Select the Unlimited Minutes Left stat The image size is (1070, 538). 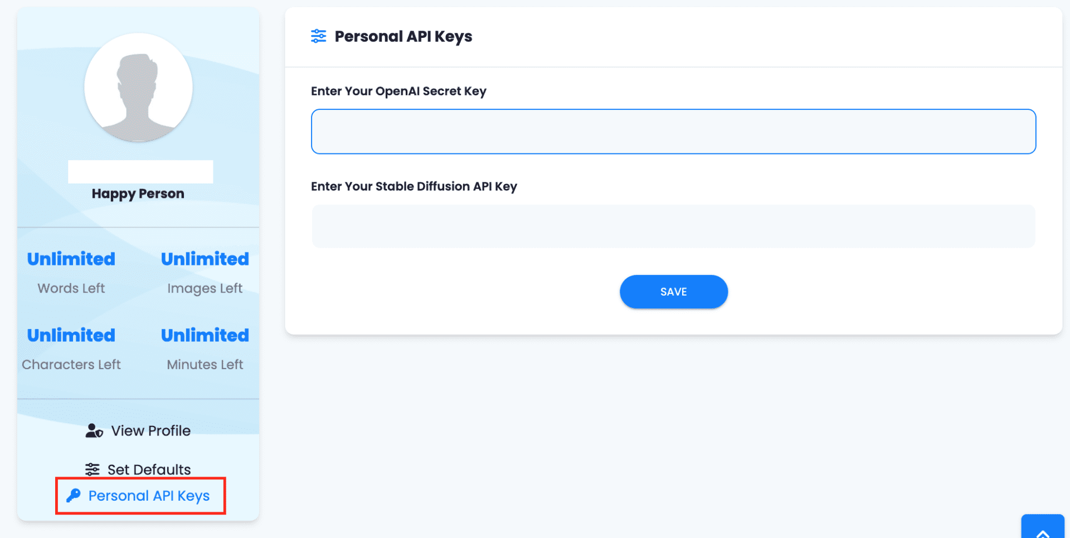point(205,348)
